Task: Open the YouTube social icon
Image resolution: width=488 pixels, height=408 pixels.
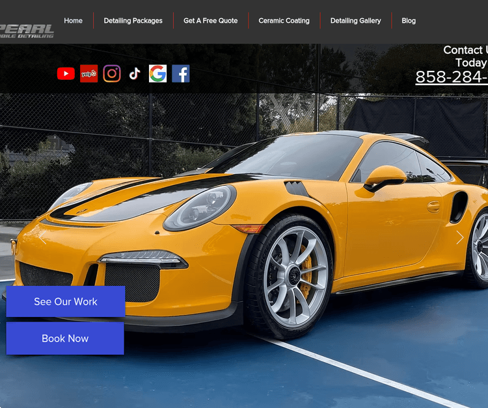Action: (x=66, y=73)
